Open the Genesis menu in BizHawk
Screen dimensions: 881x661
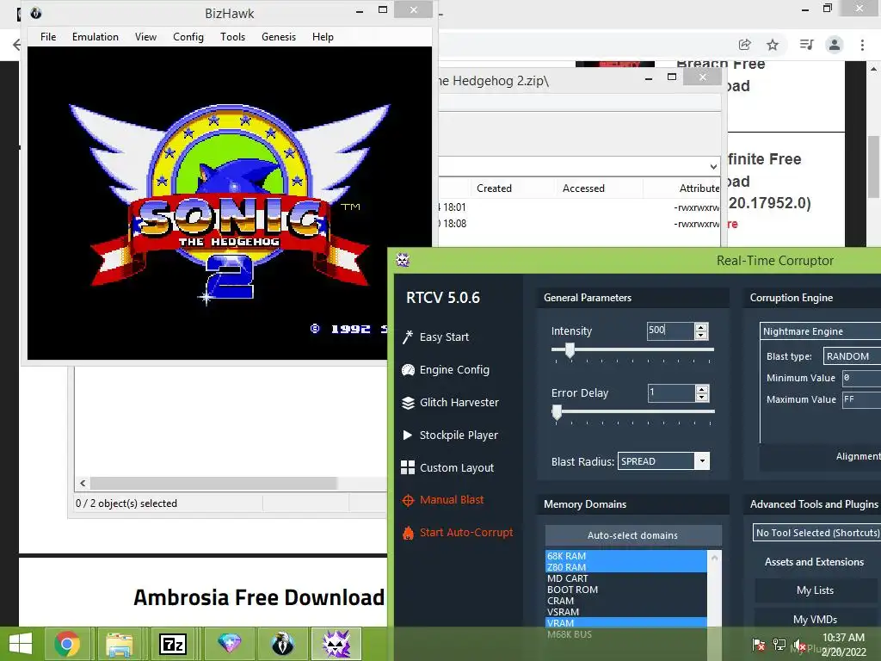(279, 36)
